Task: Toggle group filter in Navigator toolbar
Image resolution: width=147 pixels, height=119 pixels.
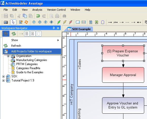Action: pos(39,34)
